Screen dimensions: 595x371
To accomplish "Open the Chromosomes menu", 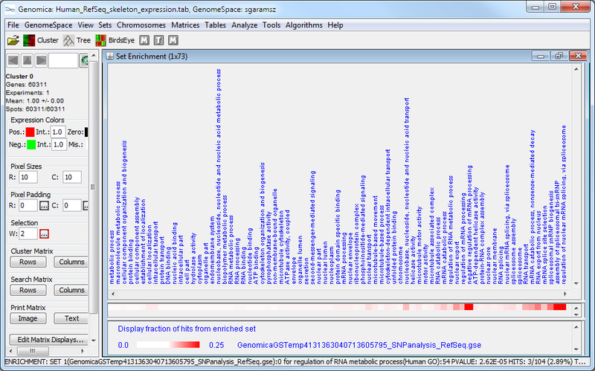I will pyautogui.click(x=141, y=25).
